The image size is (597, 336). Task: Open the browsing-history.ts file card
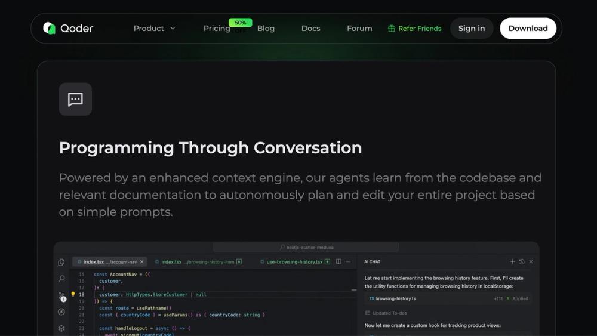(448, 299)
